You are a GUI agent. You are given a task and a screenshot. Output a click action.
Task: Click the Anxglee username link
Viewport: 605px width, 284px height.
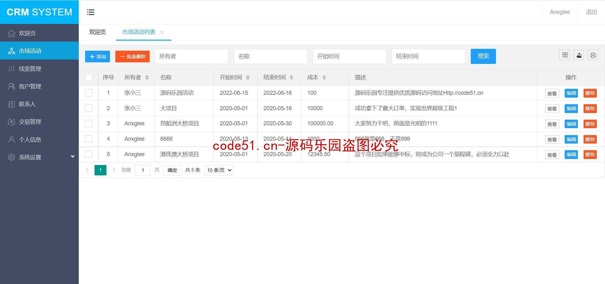click(x=560, y=12)
